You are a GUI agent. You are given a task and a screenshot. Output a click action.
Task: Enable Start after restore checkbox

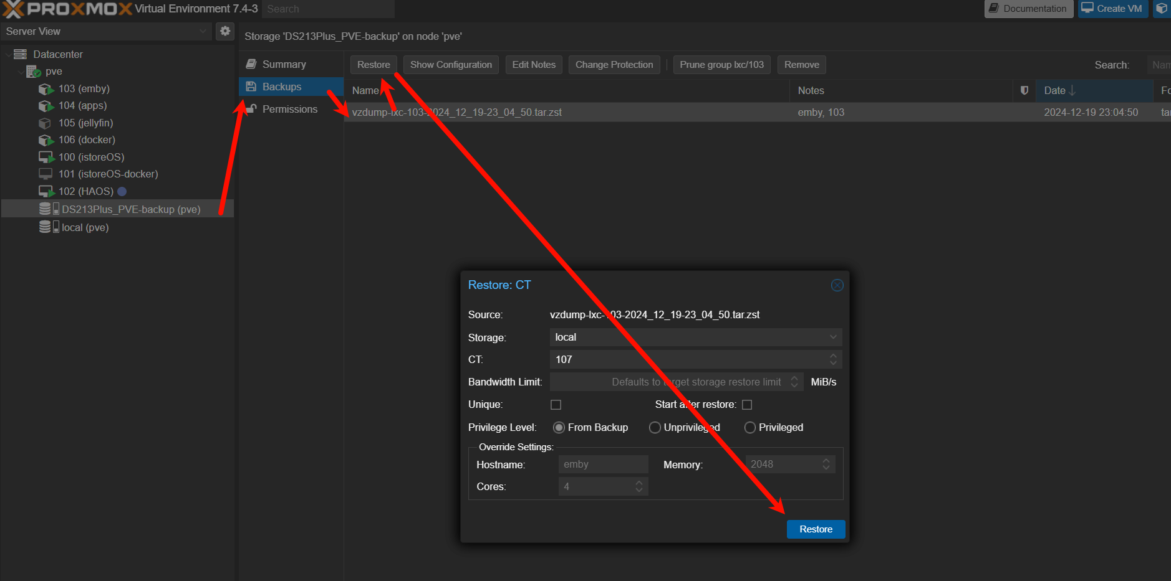pos(747,405)
